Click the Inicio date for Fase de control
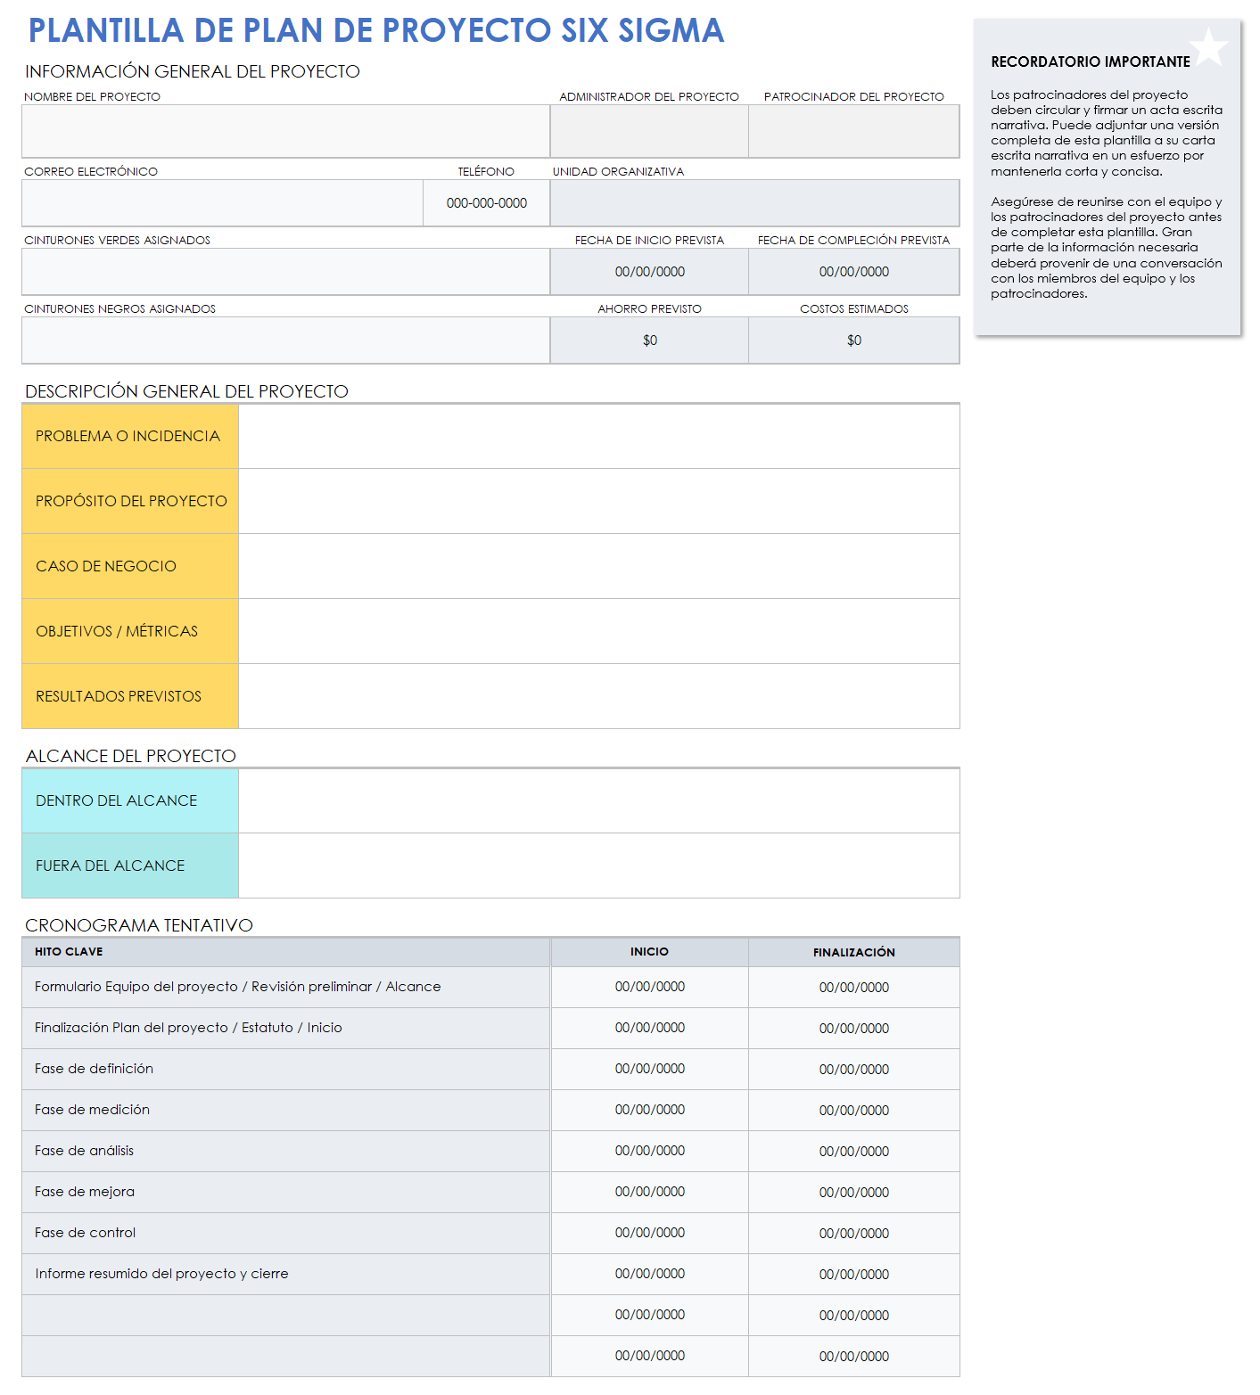Viewport: 1260px width, 1395px height. (x=649, y=1233)
